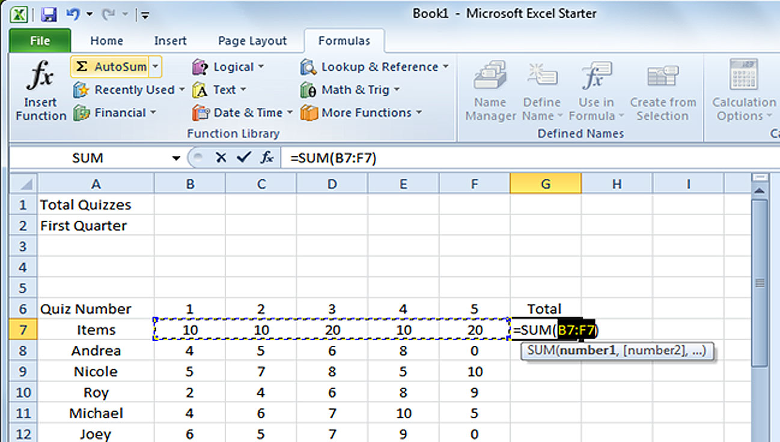780x442 pixels.
Task: Click into the formula bar text =SUM(B7:F7)
Action: [x=334, y=158]
